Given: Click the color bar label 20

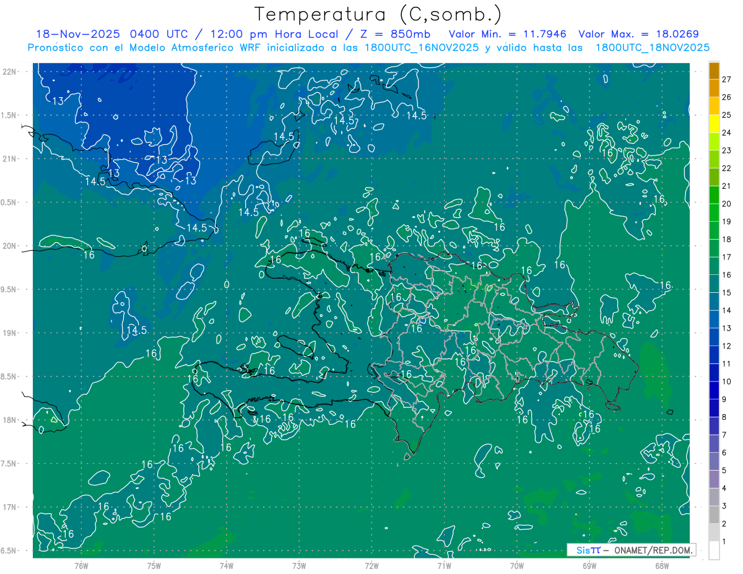Looking at the screenshot, I should [727, 204].
